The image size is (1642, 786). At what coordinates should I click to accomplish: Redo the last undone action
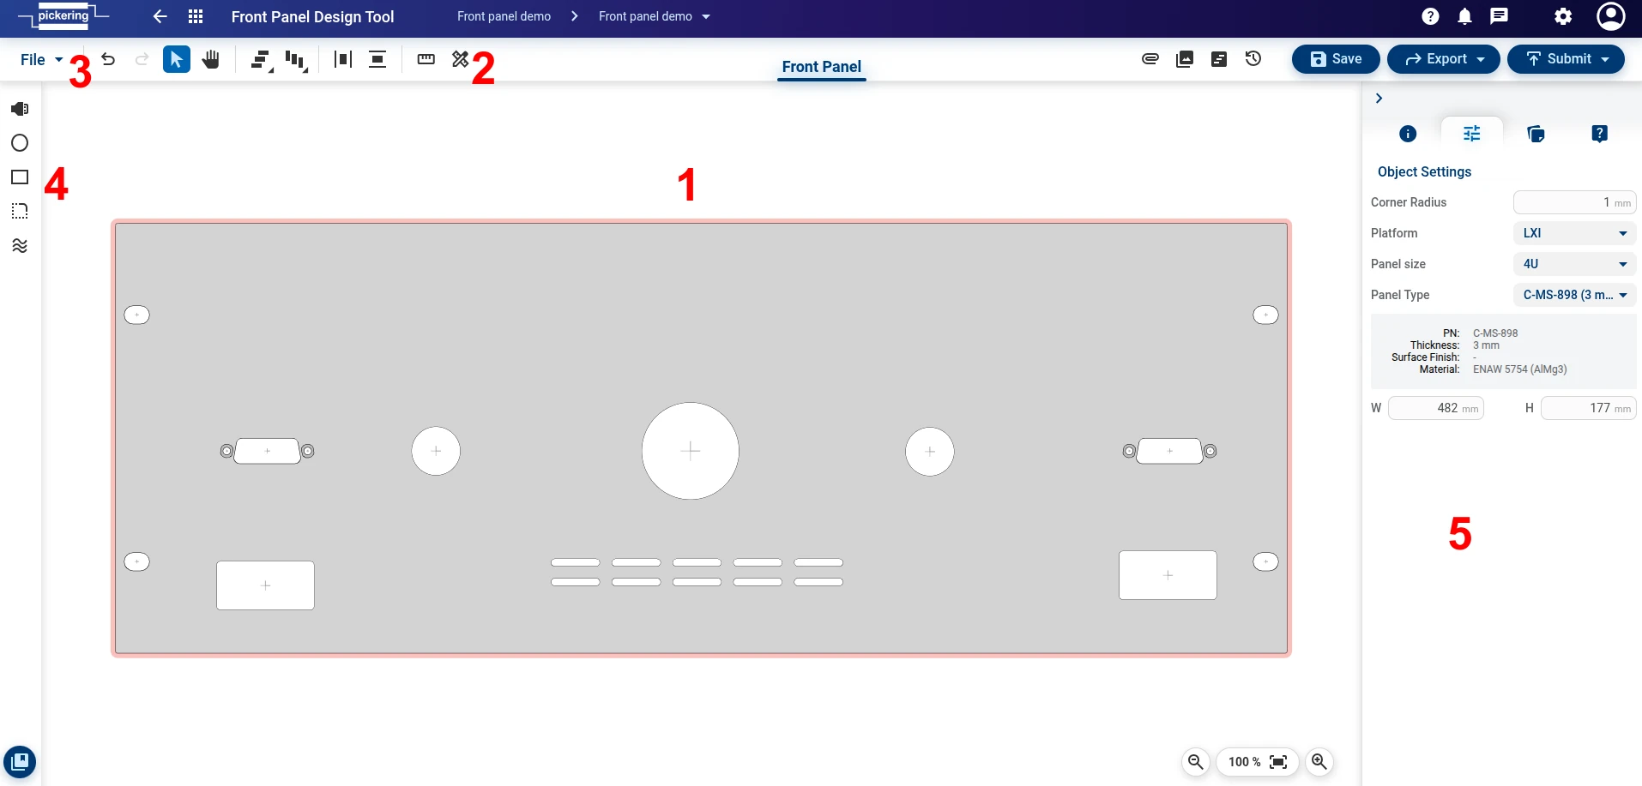click(142, 59)
